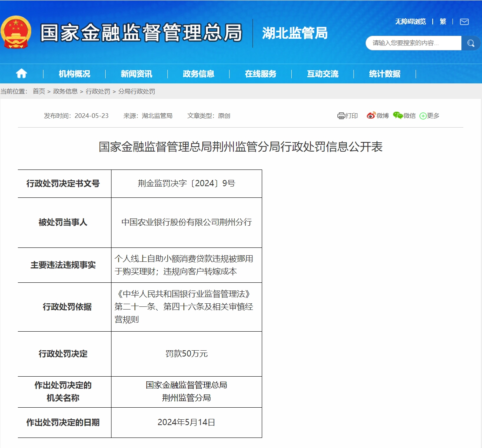Focus the search input field
Screen dimensions: 482x448
(413, 43)
